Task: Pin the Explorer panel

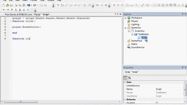Action: (x=183, y=14)
